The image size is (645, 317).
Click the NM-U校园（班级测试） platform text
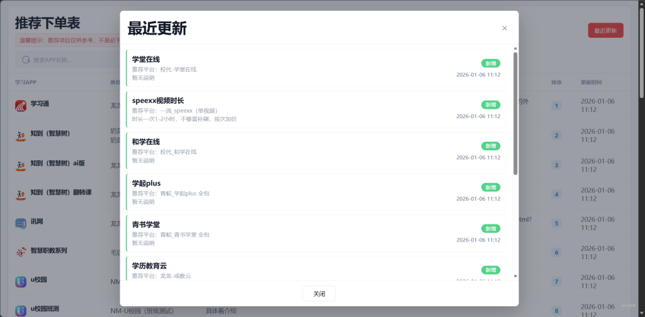click(142, 311)
